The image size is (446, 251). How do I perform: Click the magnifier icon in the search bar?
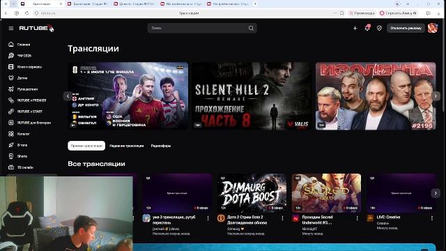(251, 28)
